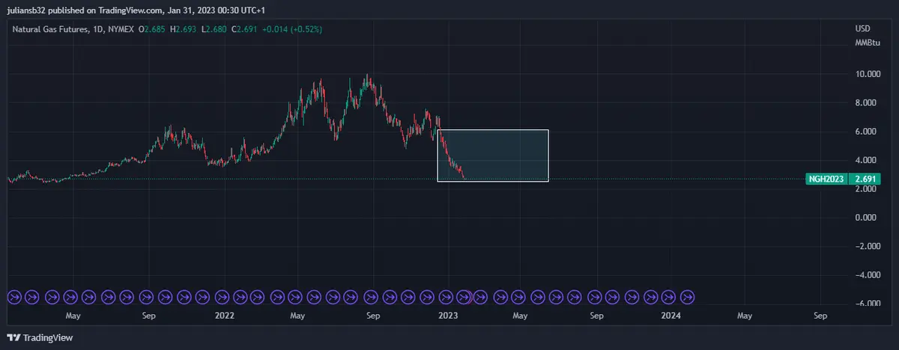Click contract-switch marker above Sep 2021 label
The image size is (899, 350).
146,297
